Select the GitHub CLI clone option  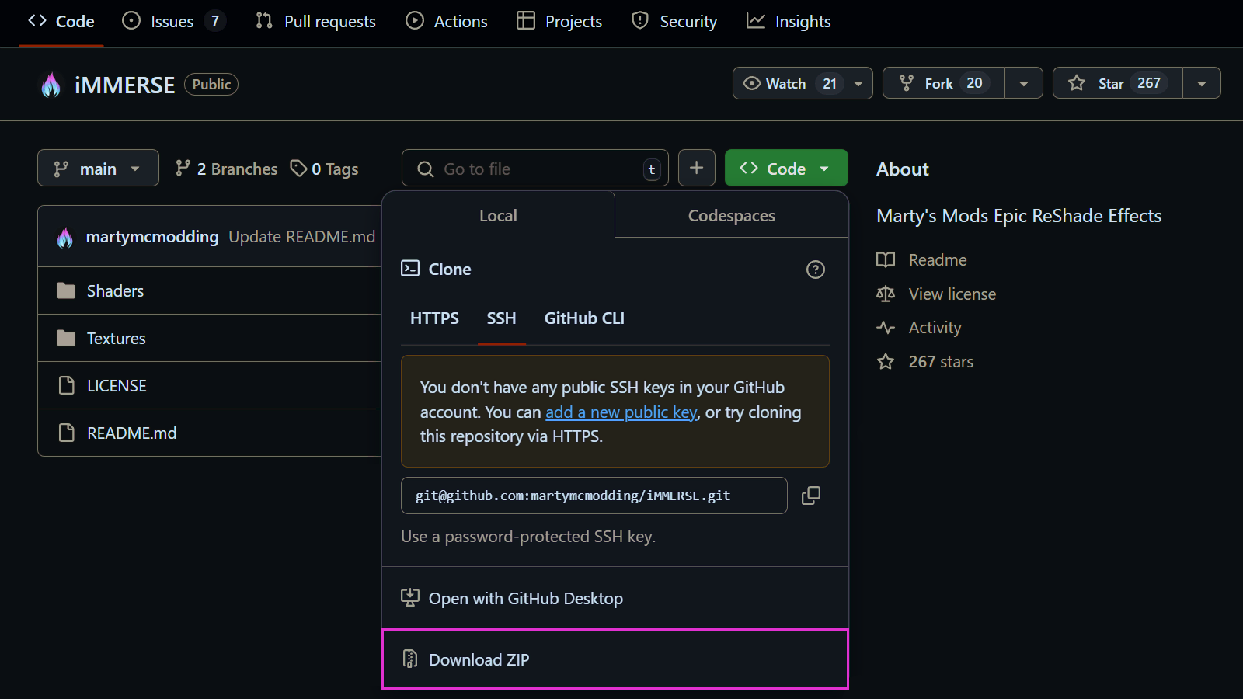tap(584, 318)
